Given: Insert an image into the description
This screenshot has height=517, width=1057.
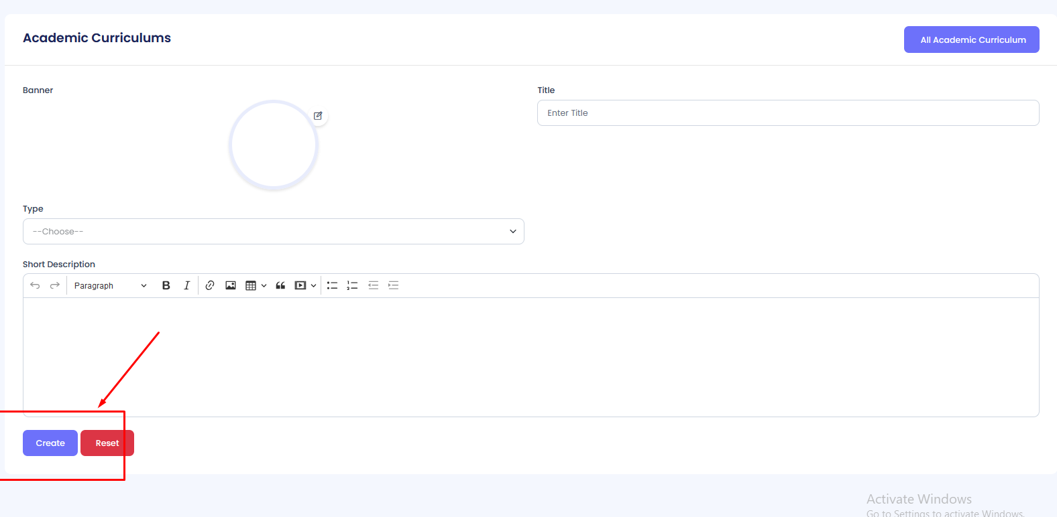Looking at the screenshot, I should pos(231,285).
